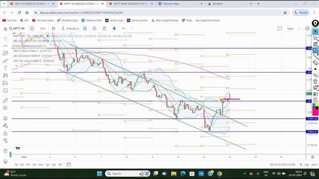
Task: Open NIFTY 50 symbol search
Action: (x=17, y=28)
